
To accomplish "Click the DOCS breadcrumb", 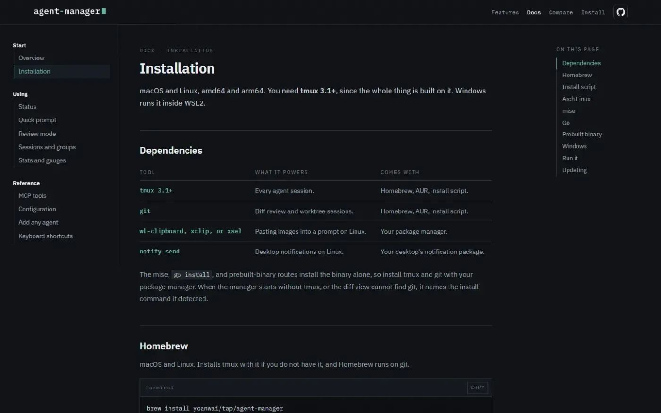I will click(147, 51).
